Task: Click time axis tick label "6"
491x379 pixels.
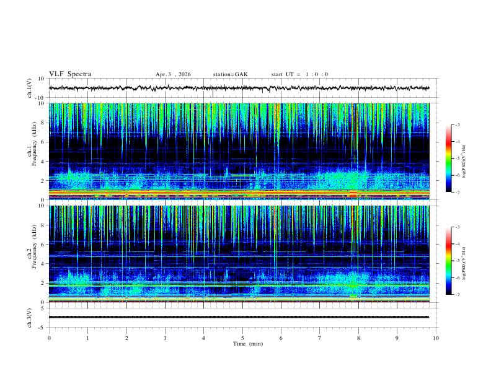Action: 281,338
